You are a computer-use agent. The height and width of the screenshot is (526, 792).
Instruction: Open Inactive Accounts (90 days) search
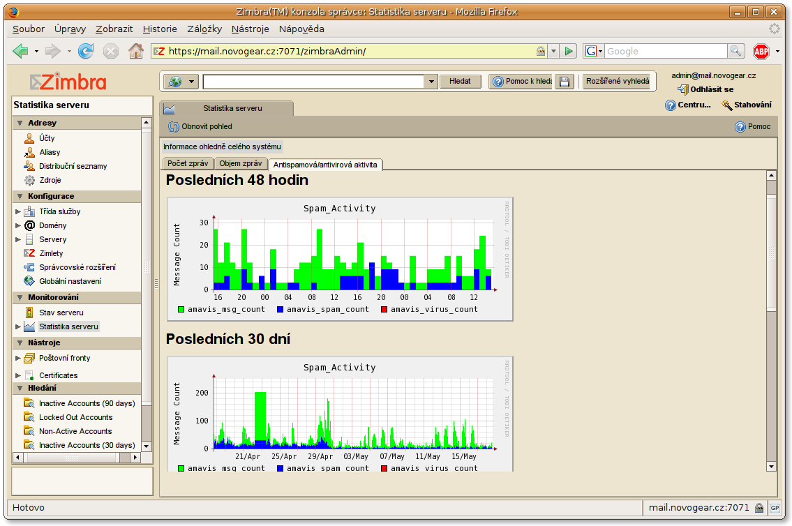click(87, 403)
